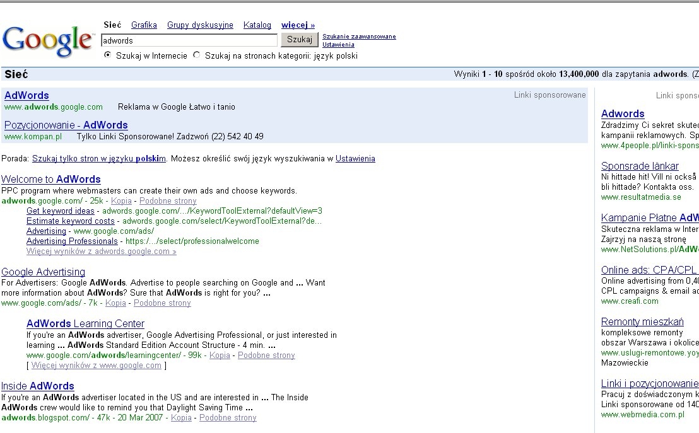Select 'Szukaj na stronach kategorii: język polski' radio
Screen dimensions: 699x433
[197, 55]
